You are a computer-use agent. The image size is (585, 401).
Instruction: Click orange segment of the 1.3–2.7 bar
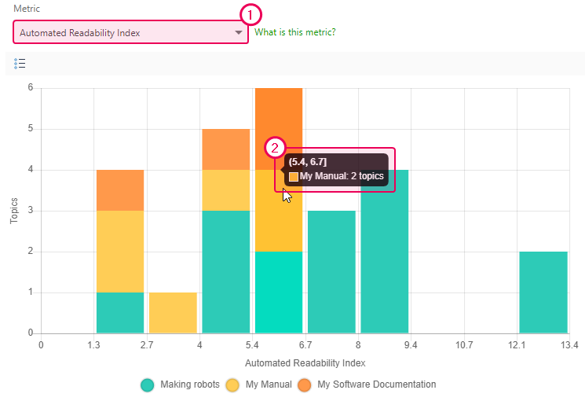(120, 190)
